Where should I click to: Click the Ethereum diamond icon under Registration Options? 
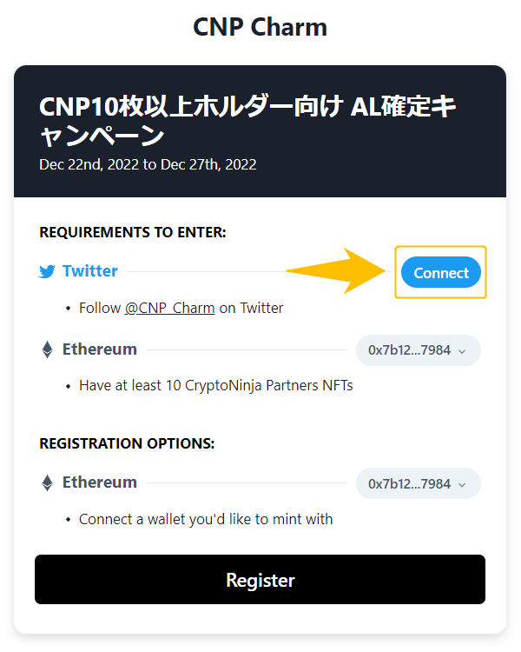[48, 482]
